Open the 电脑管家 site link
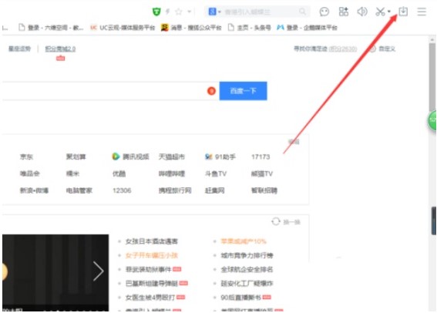The image size is (437, 313). pos(79,190)
